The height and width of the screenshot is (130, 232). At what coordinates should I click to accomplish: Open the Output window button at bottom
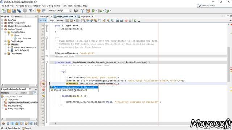[26, 128]
